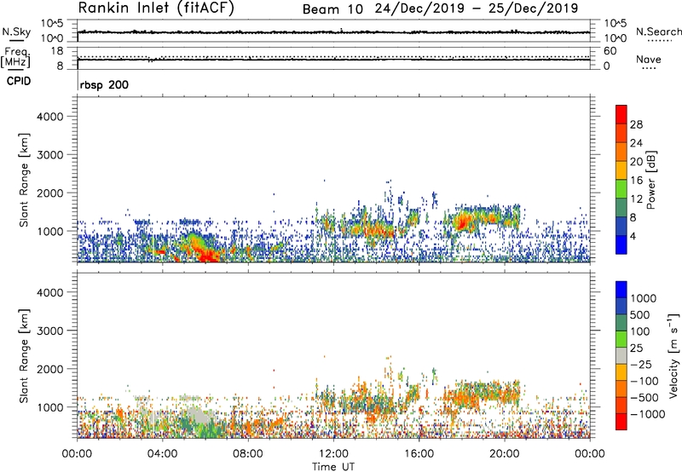Click the 'N.Sky' legend label
This screenshot has width=682, height=472.
[16, 32]
